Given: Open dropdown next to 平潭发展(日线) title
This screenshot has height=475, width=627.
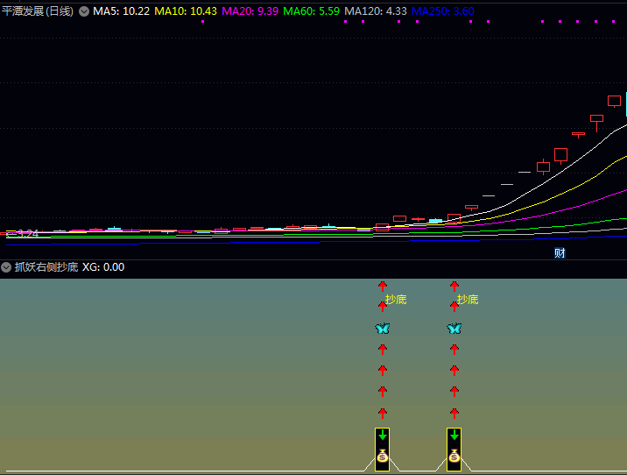Looking at the screenshot, I should click(84, 11).
